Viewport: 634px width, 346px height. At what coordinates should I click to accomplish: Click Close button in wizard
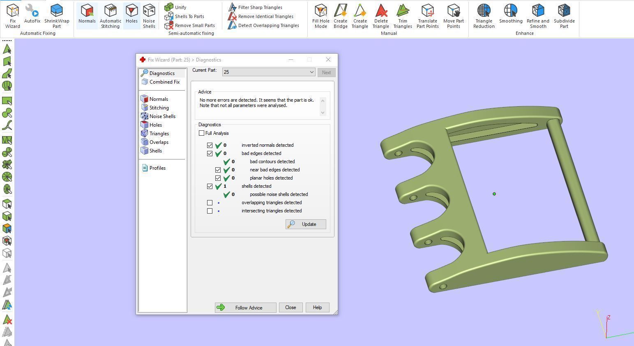point(290,307)
